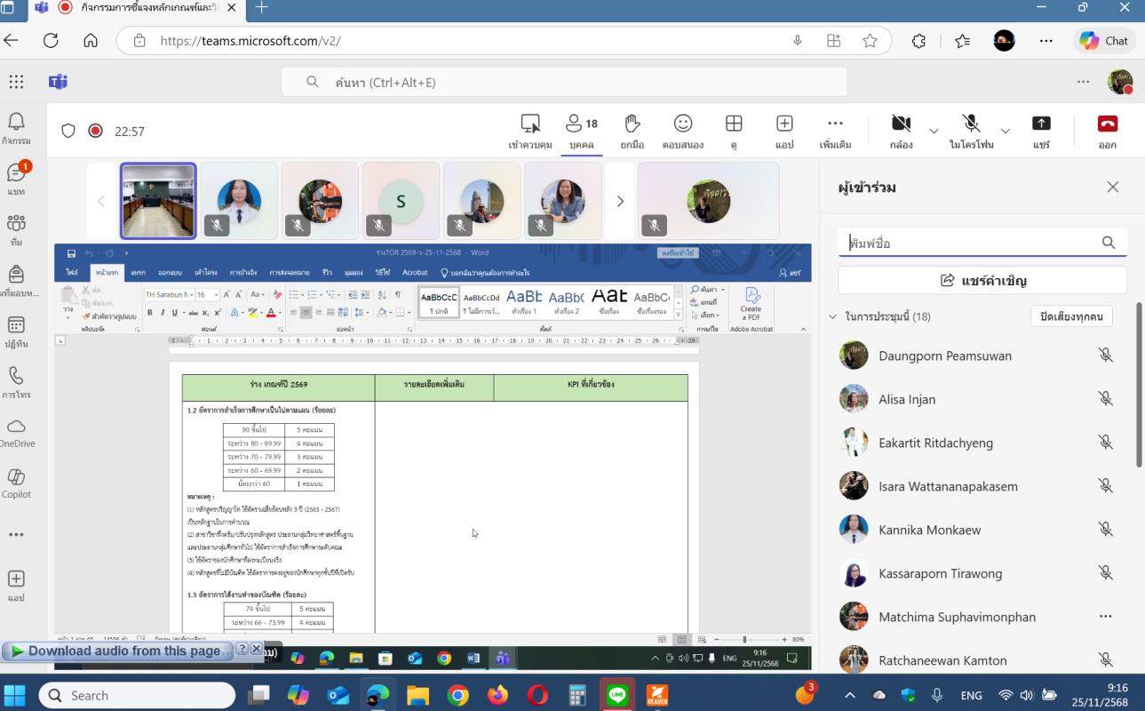Open the reactions smiley menu

pyautogui.click(x=682, y=131)
